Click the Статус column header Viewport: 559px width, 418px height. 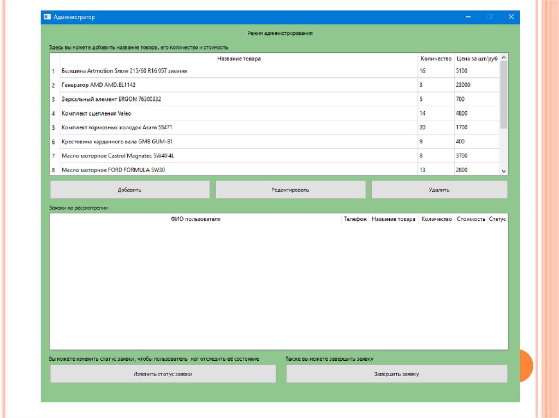[x=497, y=219]
